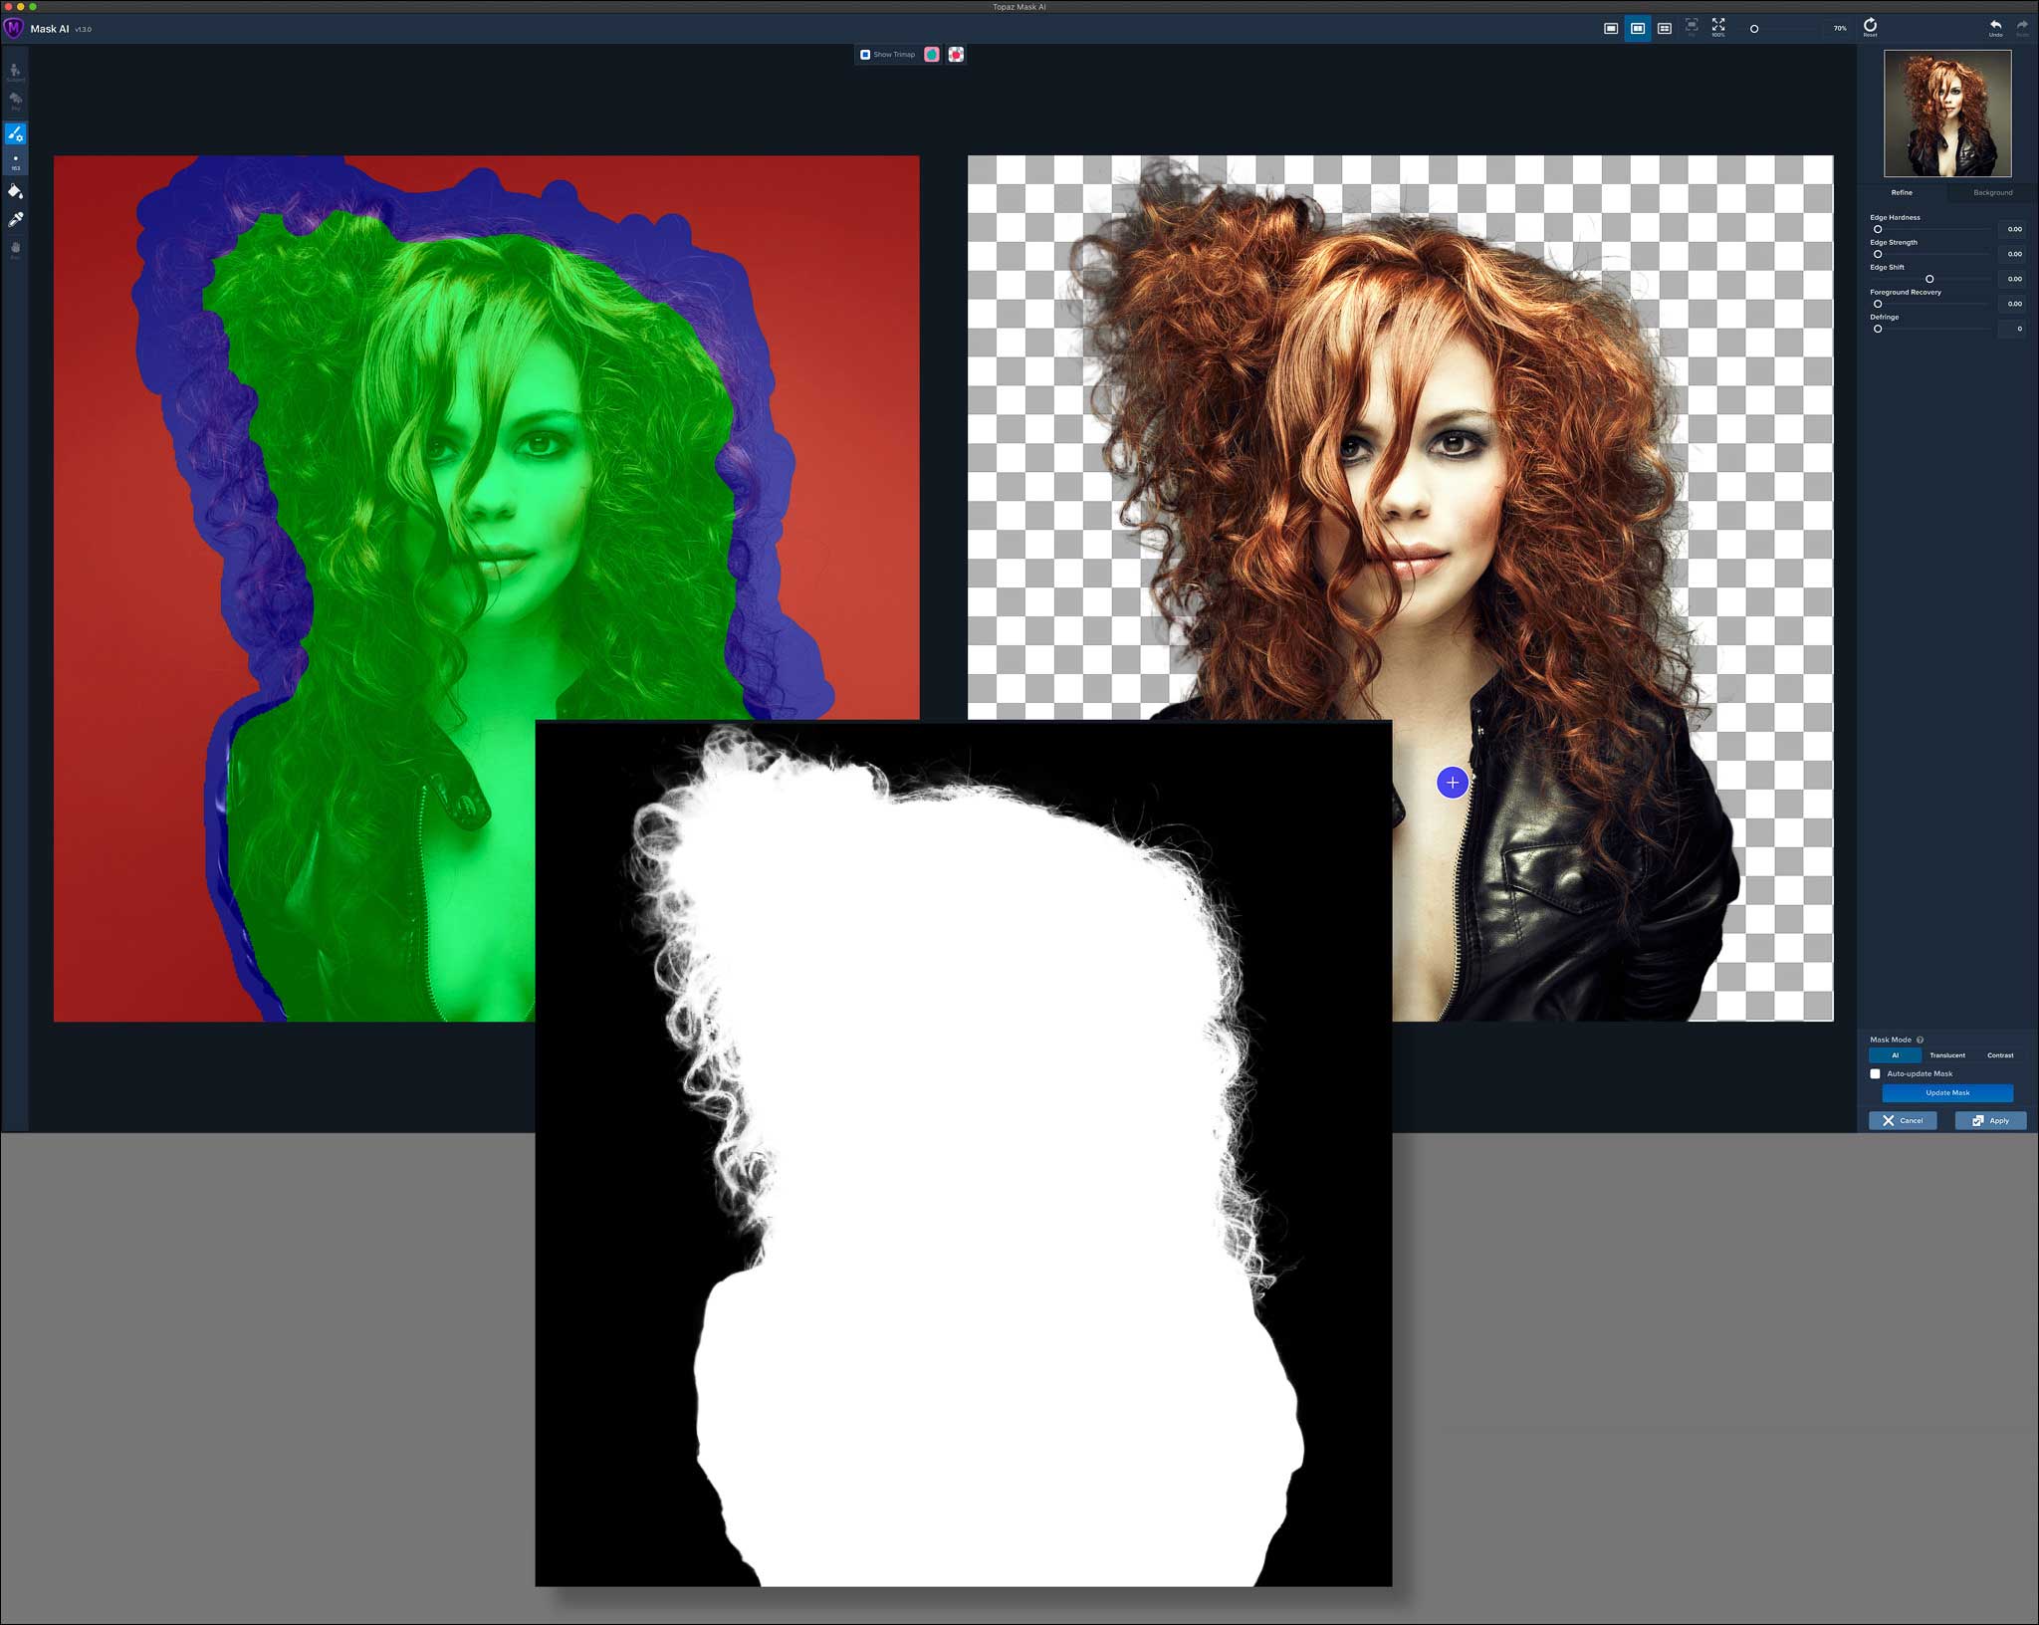Open Mask Mode help question icon
Viewport: 2039px width, 1625px height.
(1921, 1040)
